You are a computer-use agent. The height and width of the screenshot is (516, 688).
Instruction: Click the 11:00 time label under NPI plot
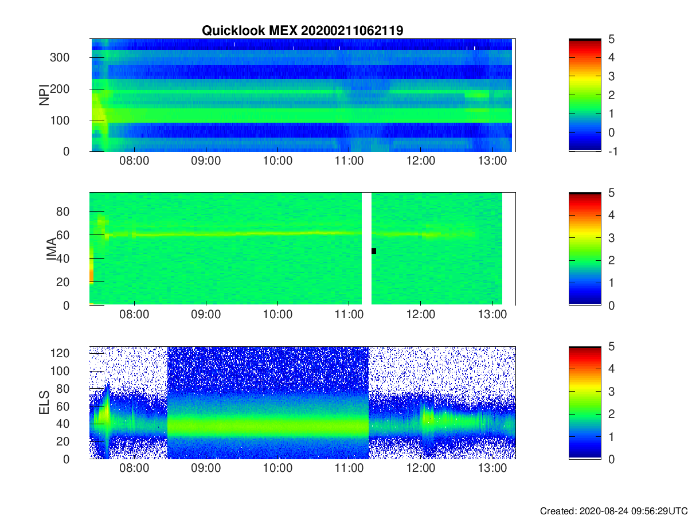point(349,161)
